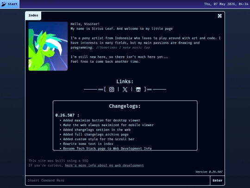Click the Changelogs heading
Screen dimensions: 250x188
click(125, 106)
